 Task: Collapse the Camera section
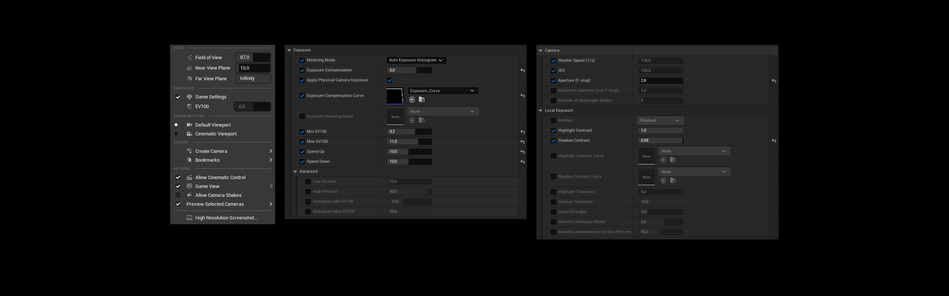coord(540,51)
